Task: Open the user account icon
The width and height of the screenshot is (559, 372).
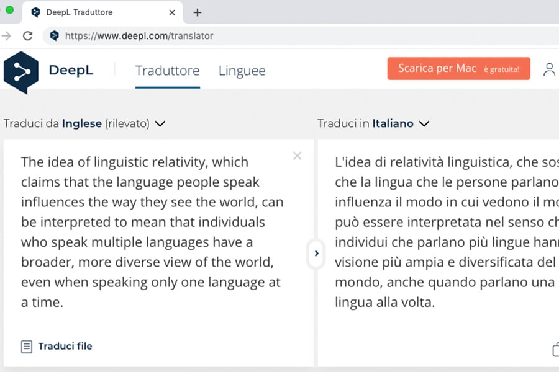Action: [549, 69]
